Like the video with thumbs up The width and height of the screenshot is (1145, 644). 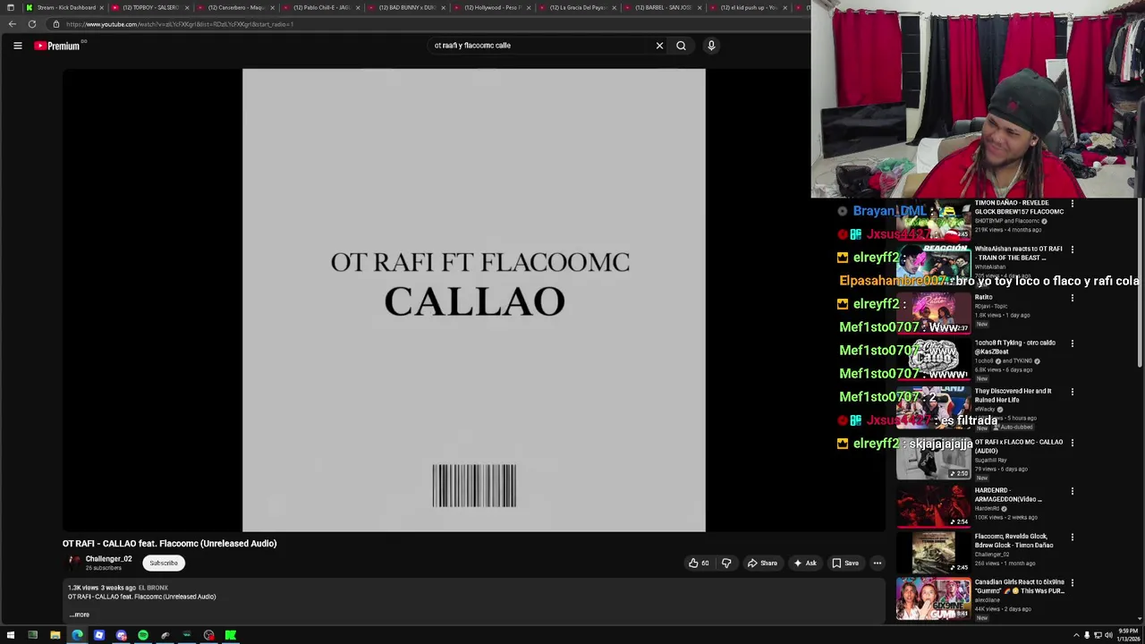pyautogui.click(x=699, y=563)
